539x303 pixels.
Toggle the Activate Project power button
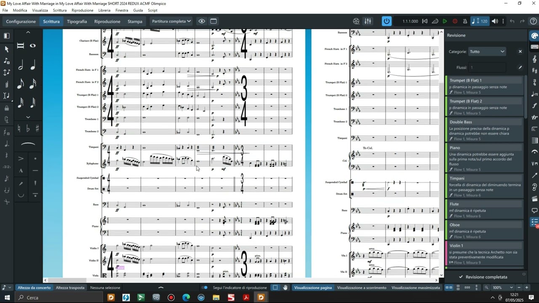click(387, 21)
